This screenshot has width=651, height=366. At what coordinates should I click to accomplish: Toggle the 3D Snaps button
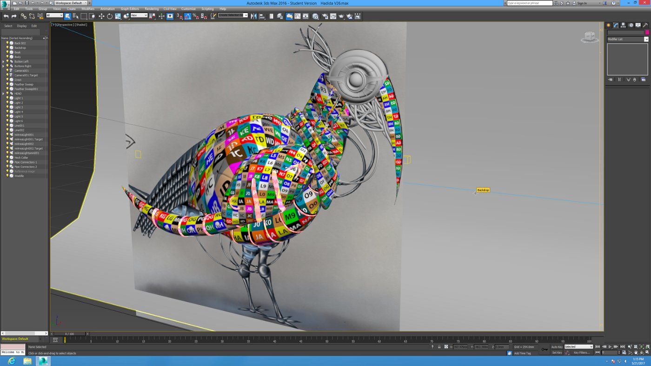(179, 16)
